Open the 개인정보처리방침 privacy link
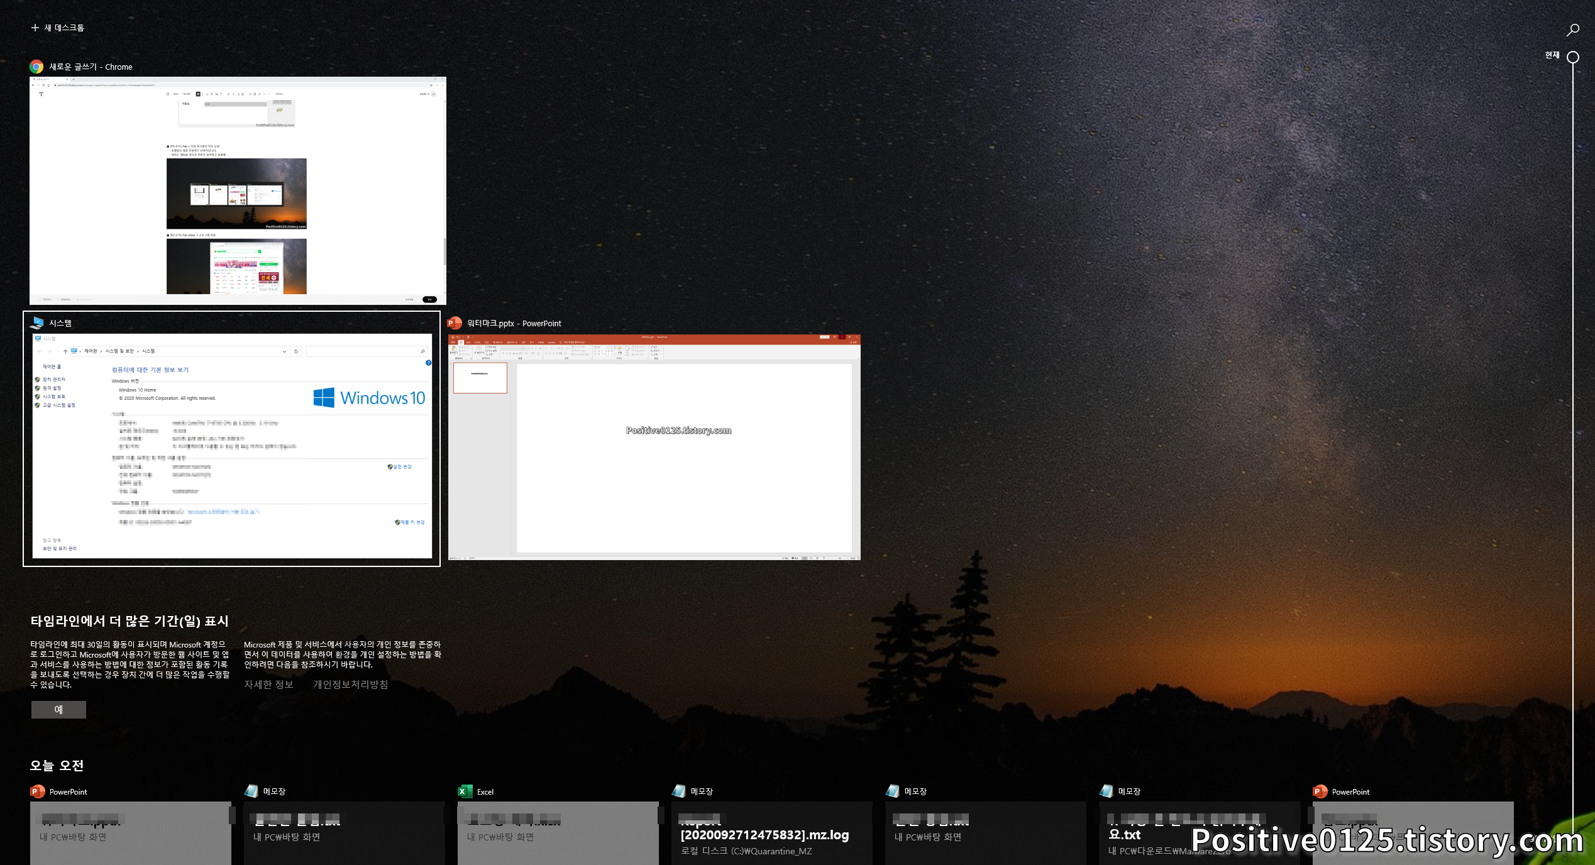This screenshot has width=1595, height=865. pos(350,685)
